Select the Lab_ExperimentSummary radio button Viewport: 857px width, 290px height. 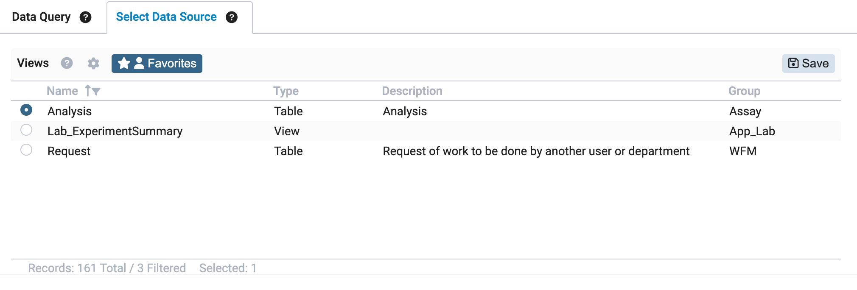26,130
